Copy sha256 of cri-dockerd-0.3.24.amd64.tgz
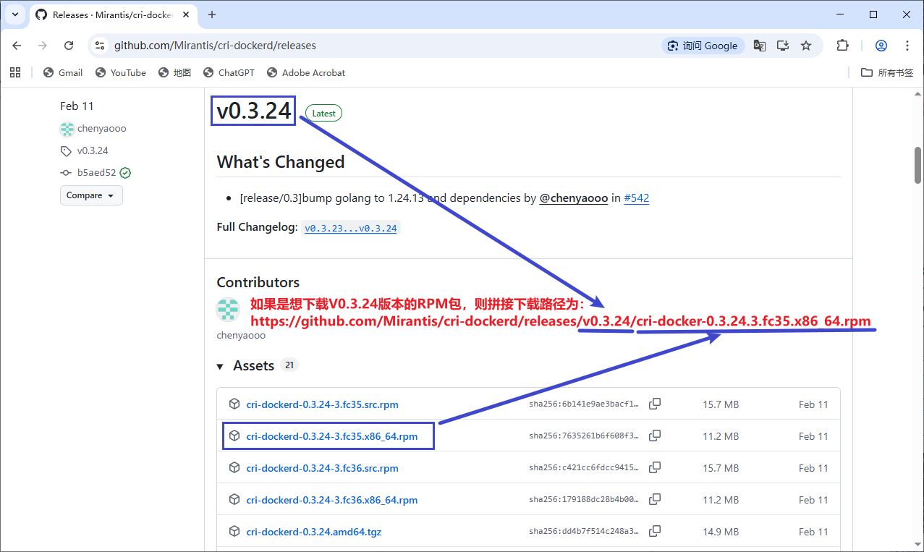This screenshot has height=552, width=924. coord(655,532)
